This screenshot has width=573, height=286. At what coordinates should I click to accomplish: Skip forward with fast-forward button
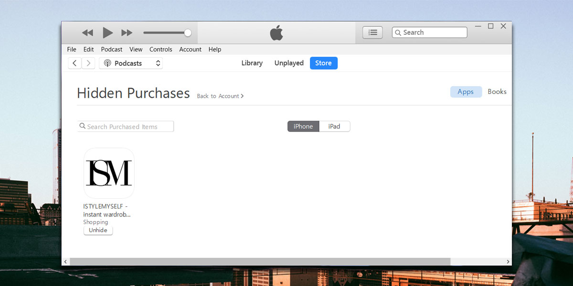(x=127, y=33)
